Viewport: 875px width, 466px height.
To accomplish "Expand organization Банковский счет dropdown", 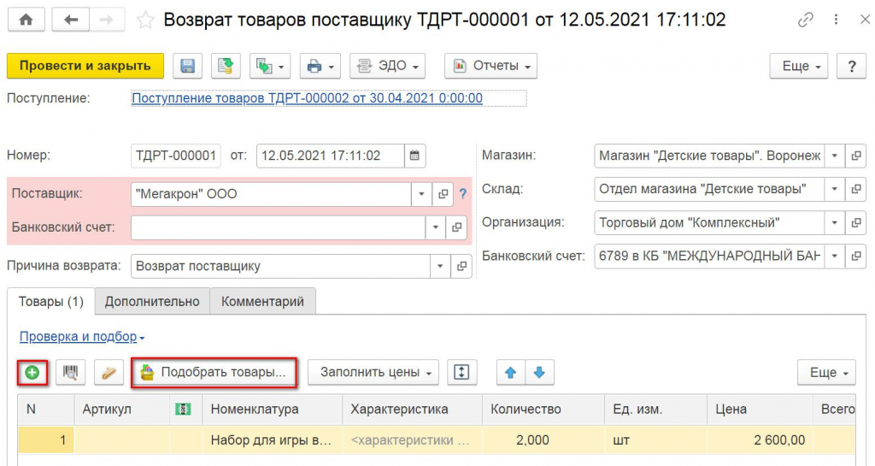I will [835, 257].
